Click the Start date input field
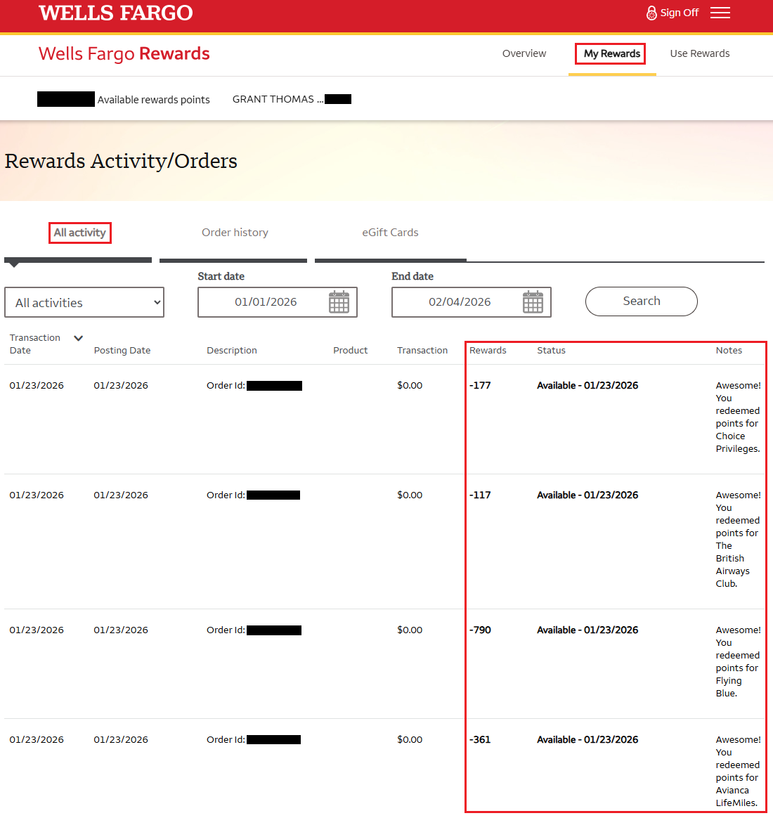 pyautogui.click(x=266, y=302)
